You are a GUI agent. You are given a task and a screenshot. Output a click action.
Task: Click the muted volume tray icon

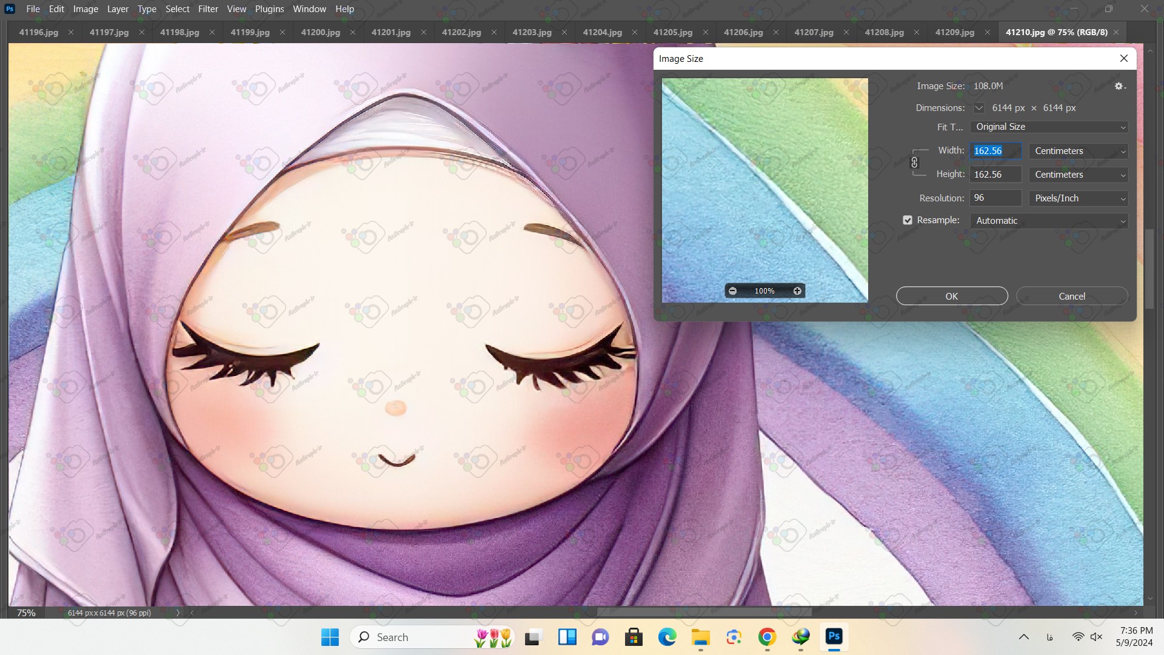point(1096,637)
